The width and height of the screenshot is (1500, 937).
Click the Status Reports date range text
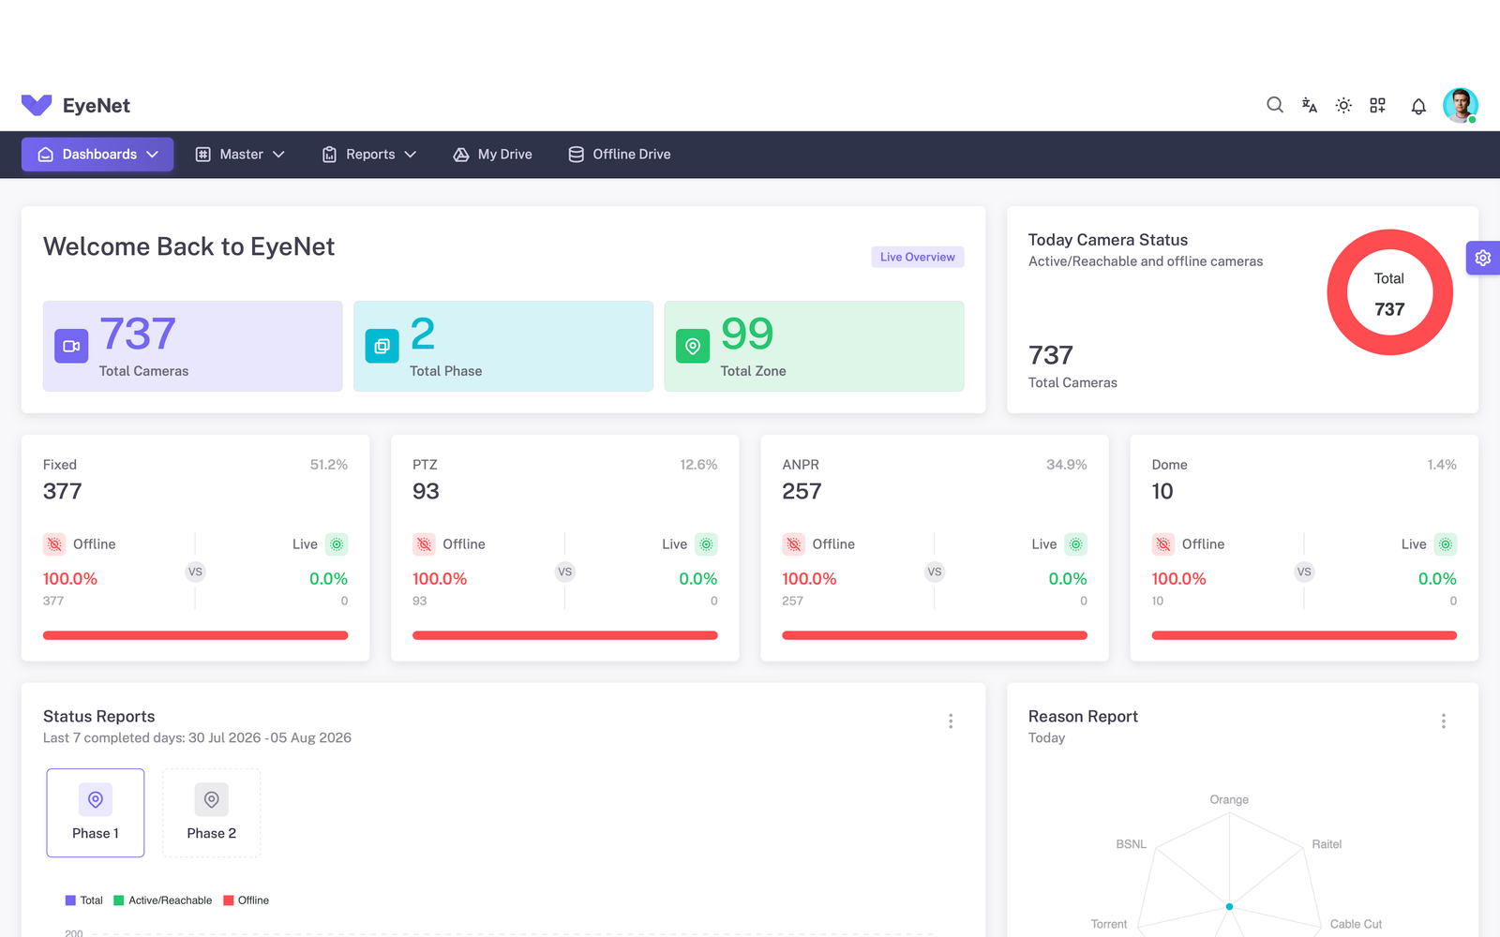pos(197,738)
